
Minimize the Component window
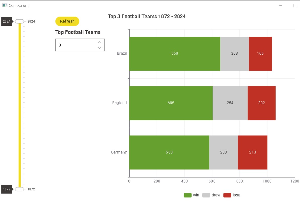[x=280, y=6]
